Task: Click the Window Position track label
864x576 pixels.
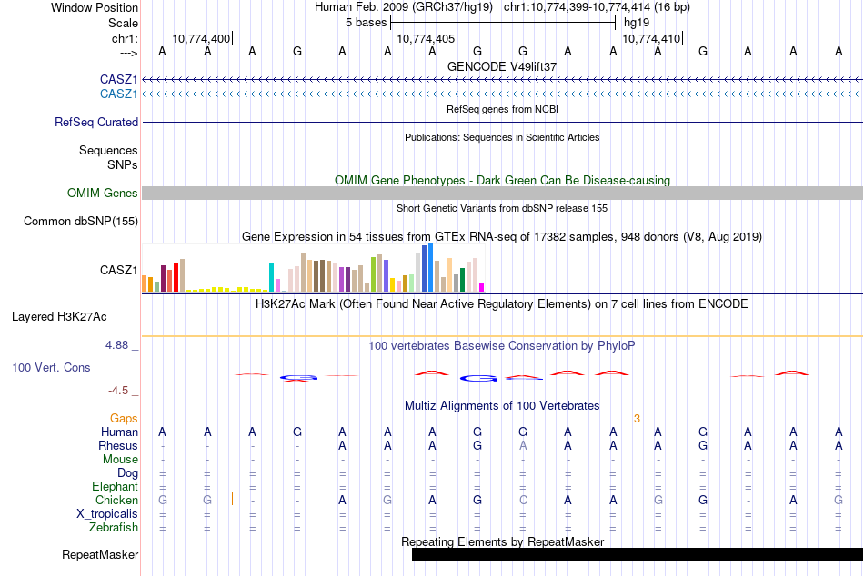Action: (x=95, y=7)
